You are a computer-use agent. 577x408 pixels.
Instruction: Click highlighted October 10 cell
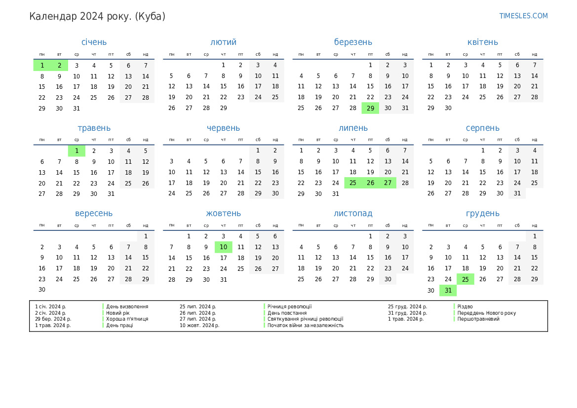tap(224, 247)
